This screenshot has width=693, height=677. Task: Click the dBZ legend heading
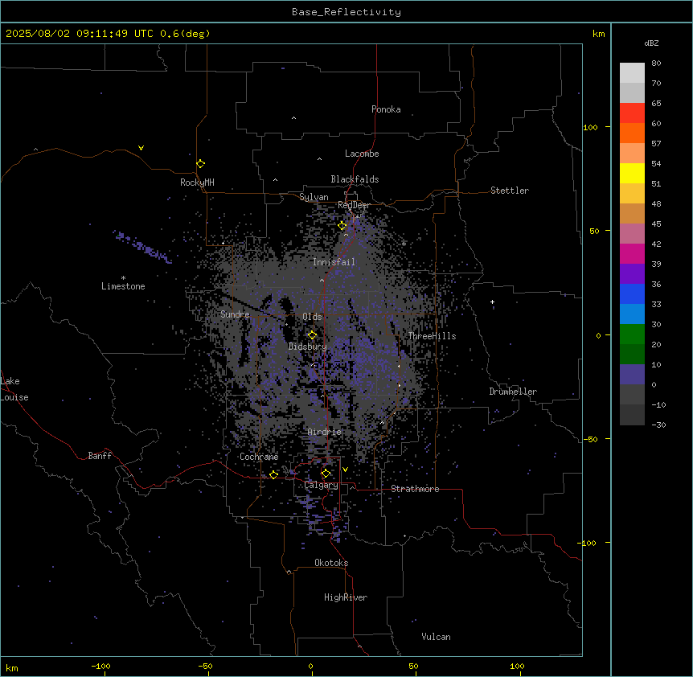(x=651, y=43)
